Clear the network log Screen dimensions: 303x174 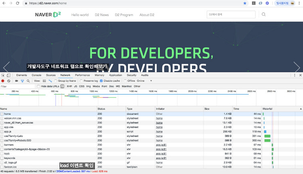coord(9,81)
